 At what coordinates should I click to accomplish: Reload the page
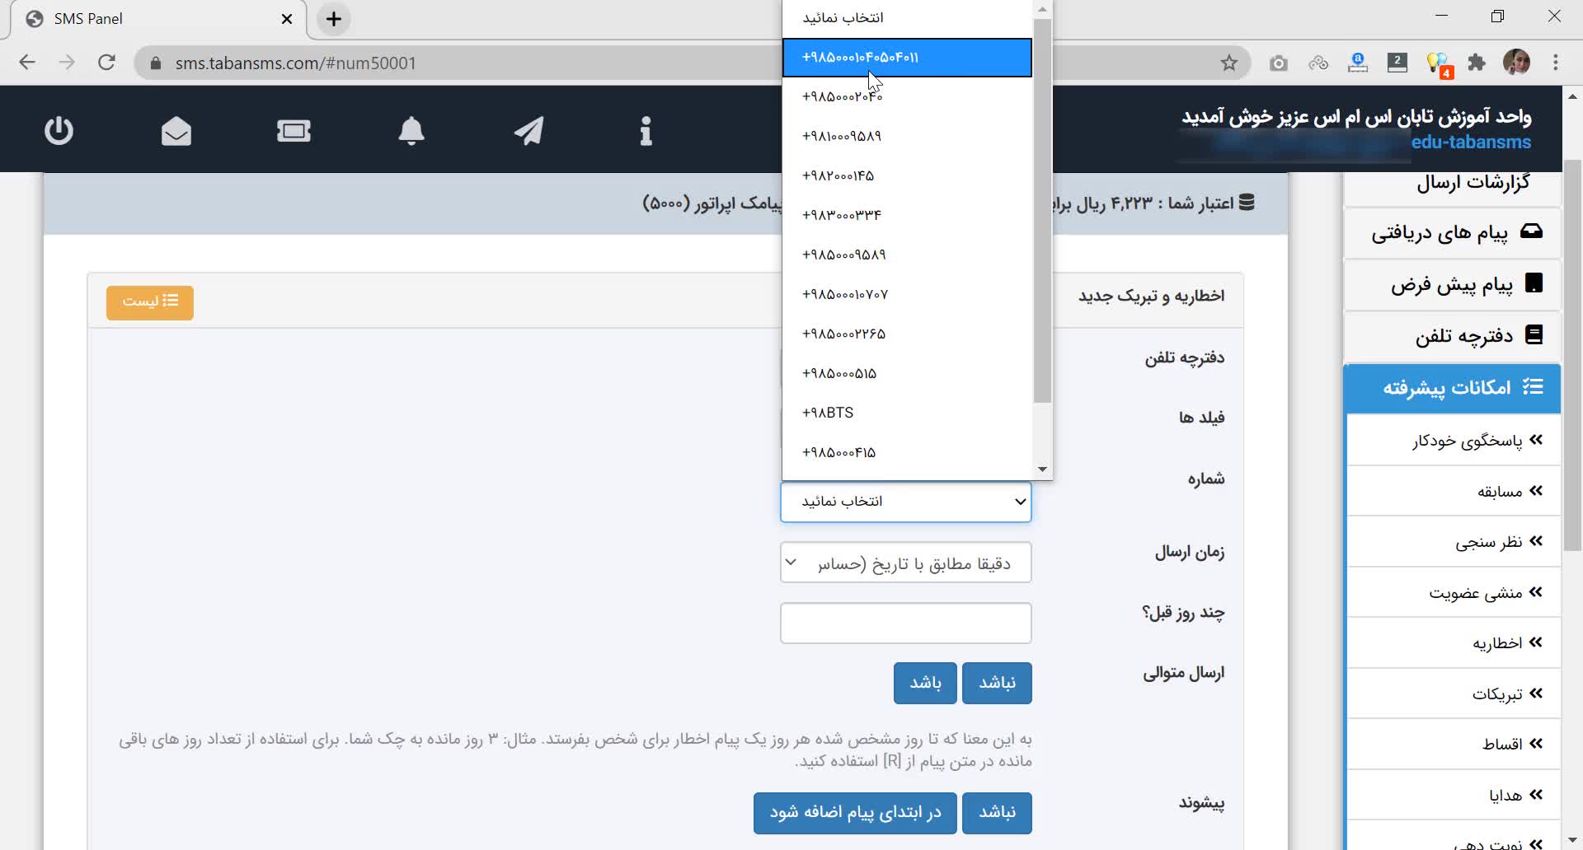pos(106,63)
